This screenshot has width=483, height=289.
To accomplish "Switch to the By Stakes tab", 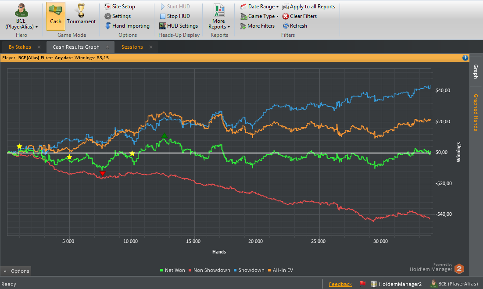I will coord(20,47).
